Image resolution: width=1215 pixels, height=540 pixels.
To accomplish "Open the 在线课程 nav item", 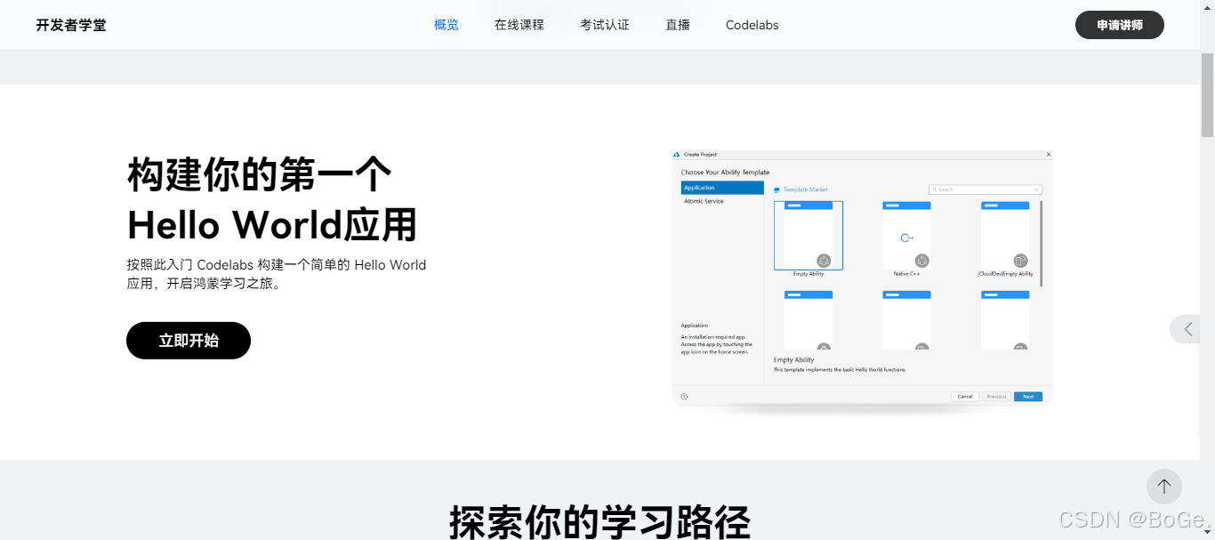I will click(519, 25).
